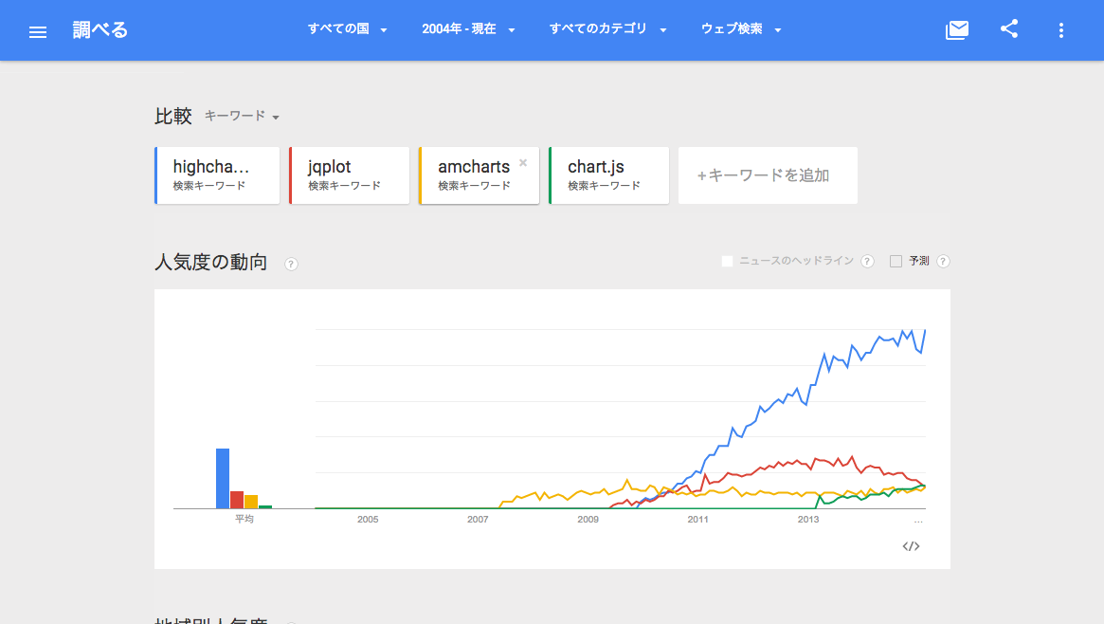Enable the 予測 forecast checkbox

[894, 261]
